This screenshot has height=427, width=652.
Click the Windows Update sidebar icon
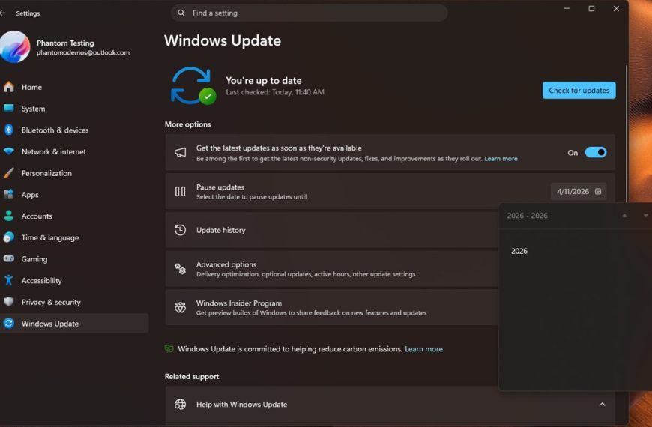pos(9,323)
